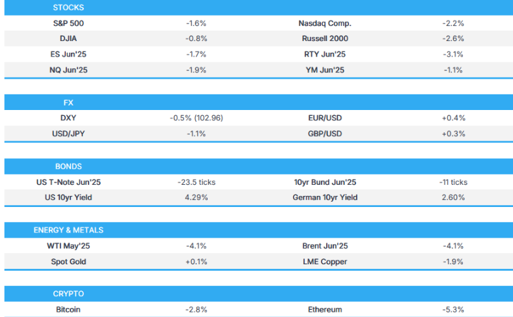The width and height of the screenshot is (513, 317).
Task: Select the US 10yr Yield 4.29% value
Action: [x=196, y=197]
